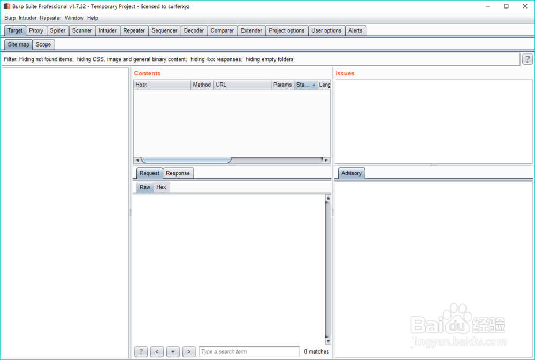
Task: Switch to the Sequencer tab
Action: click(x=164, y=30)
